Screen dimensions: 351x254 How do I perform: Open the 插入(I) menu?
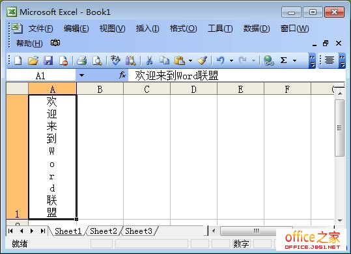pos(147,29)
